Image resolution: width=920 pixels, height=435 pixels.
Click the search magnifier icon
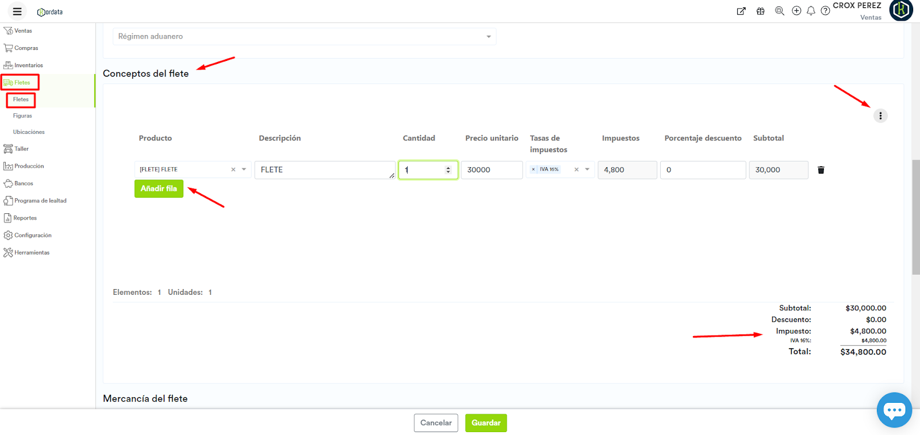tap(779, 11)
